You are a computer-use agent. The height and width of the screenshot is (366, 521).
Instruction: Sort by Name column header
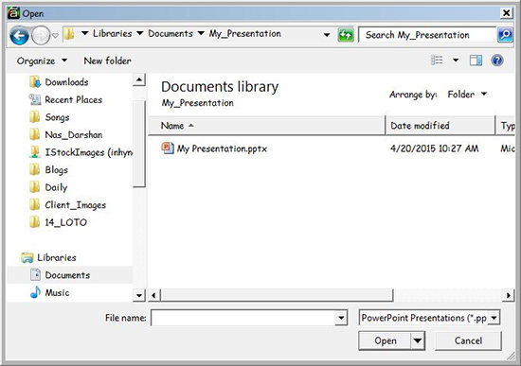[x=266, y=126]
